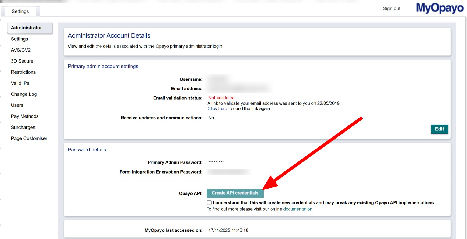Click the 'Form Integration Encryption Password:' label
This screenshot has height=239, width=467.
(x=161, y=172)
